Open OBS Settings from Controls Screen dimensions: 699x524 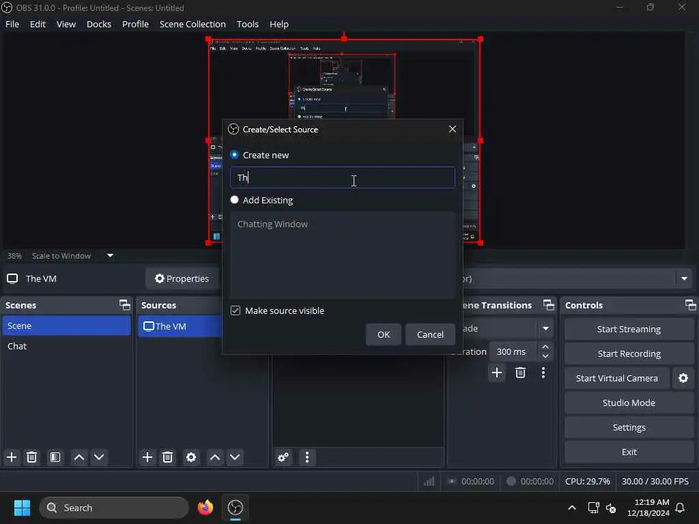(629, 427)
